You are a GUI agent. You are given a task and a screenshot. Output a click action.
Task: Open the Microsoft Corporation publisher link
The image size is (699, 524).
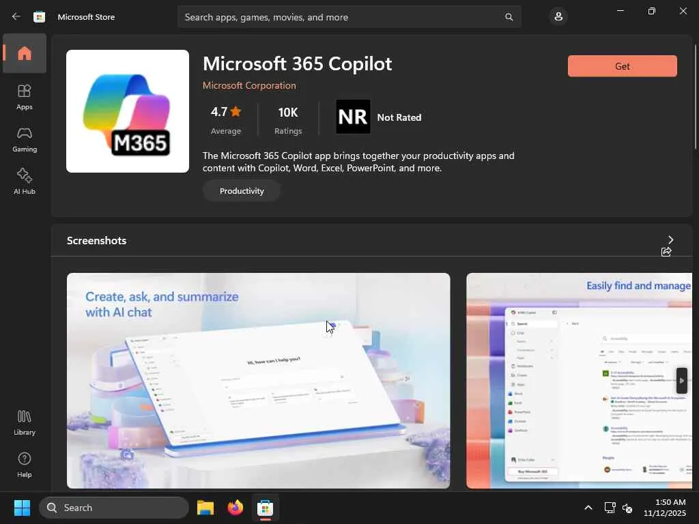[249, 85]
